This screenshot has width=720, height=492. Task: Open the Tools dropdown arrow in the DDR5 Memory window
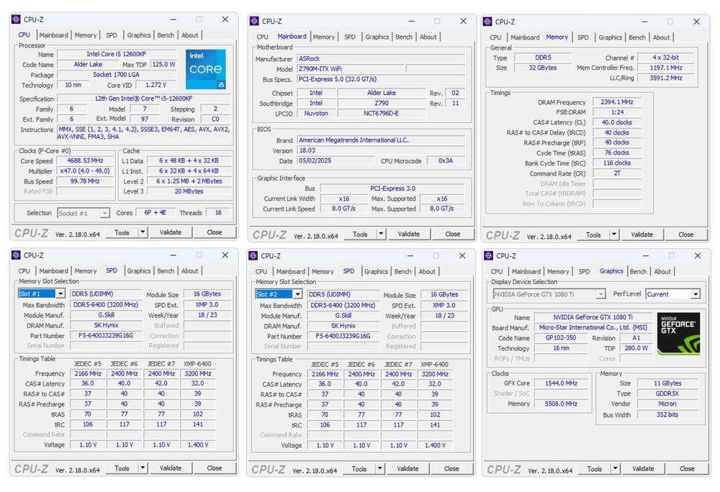[614, 234]
